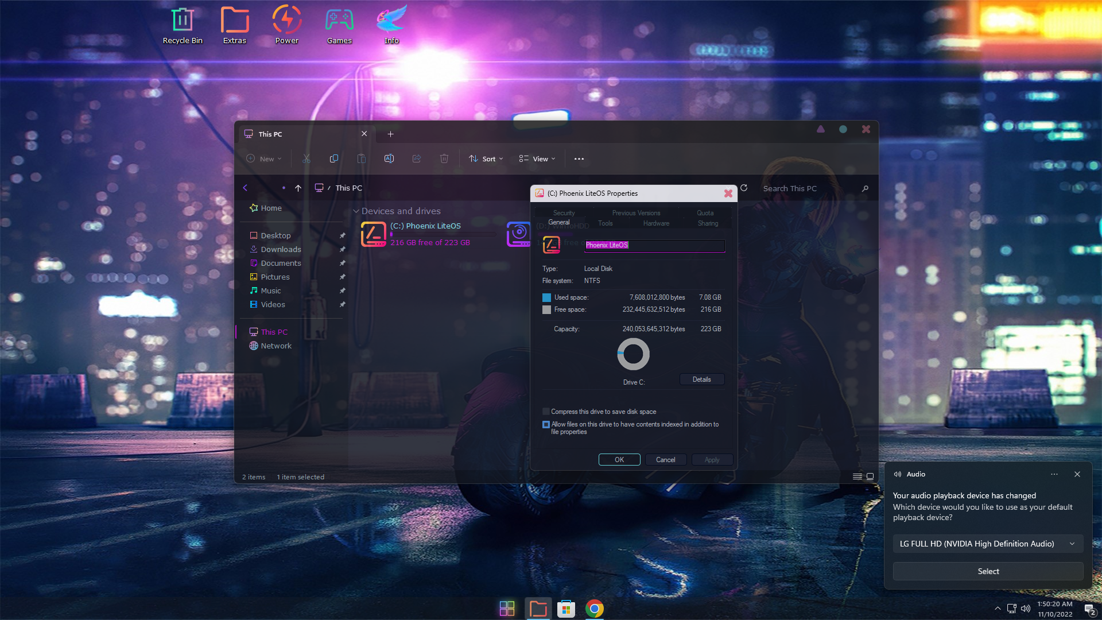Open the See more ellipsis in Explorer toolbar

point(579,159)
